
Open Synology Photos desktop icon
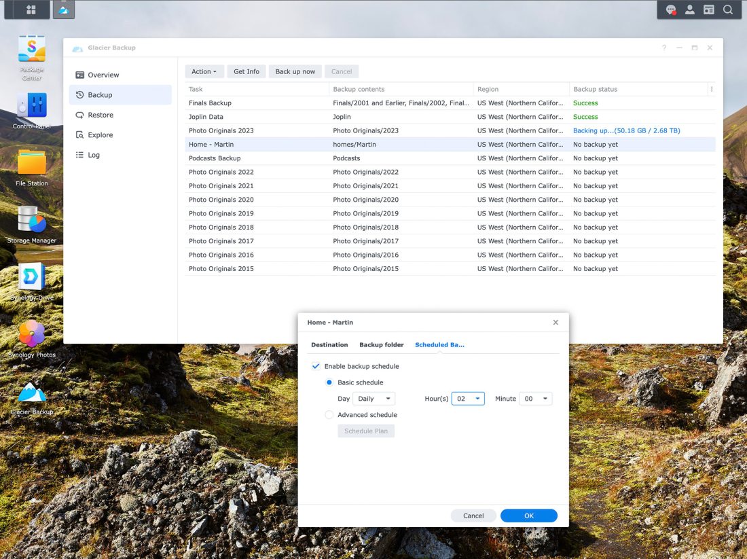[x=31, y=335]
